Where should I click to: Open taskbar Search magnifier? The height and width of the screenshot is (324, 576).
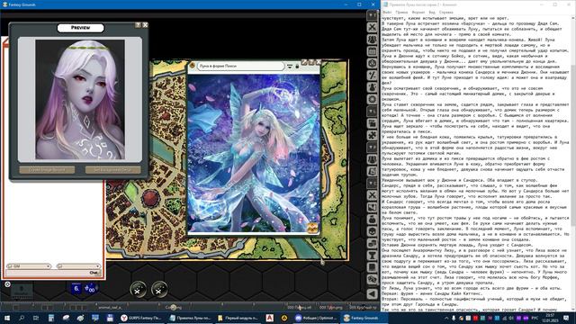(22, 318)
